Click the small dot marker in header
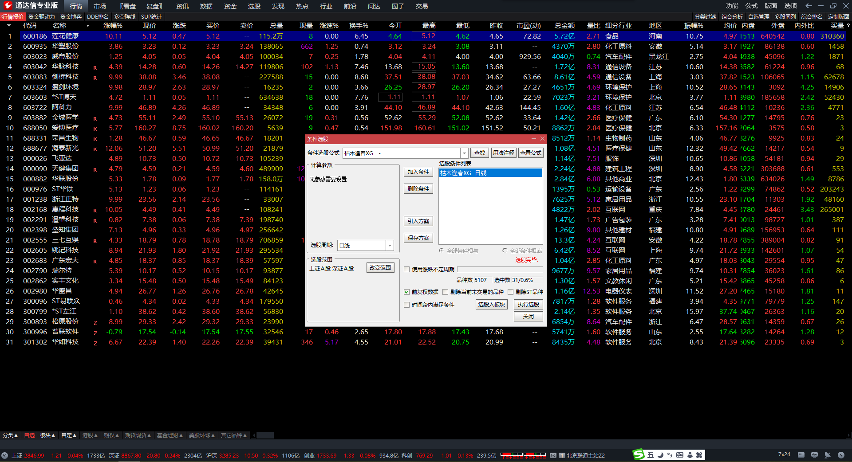The height and width of the screenshot is (462, 852). pos(88,26)
